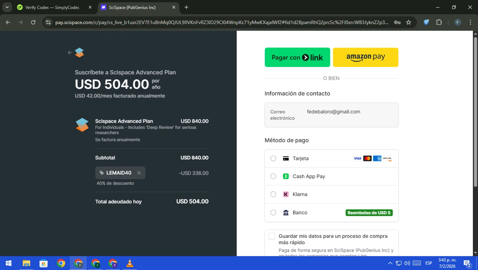
Task: Click the Scispace Advanced Plan product image
Action: coord(82,125)
